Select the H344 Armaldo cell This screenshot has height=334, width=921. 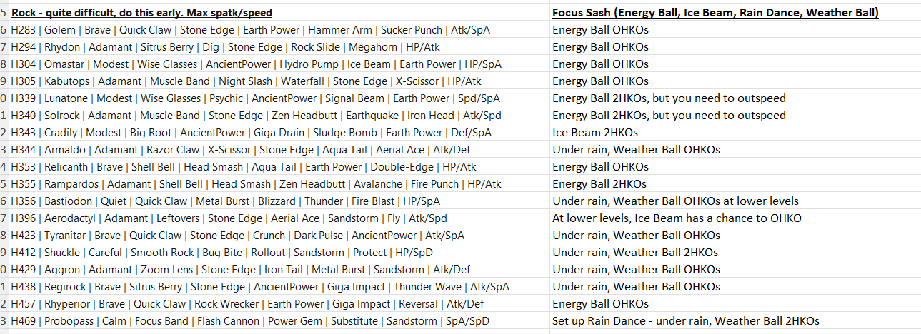click(279, 150)
